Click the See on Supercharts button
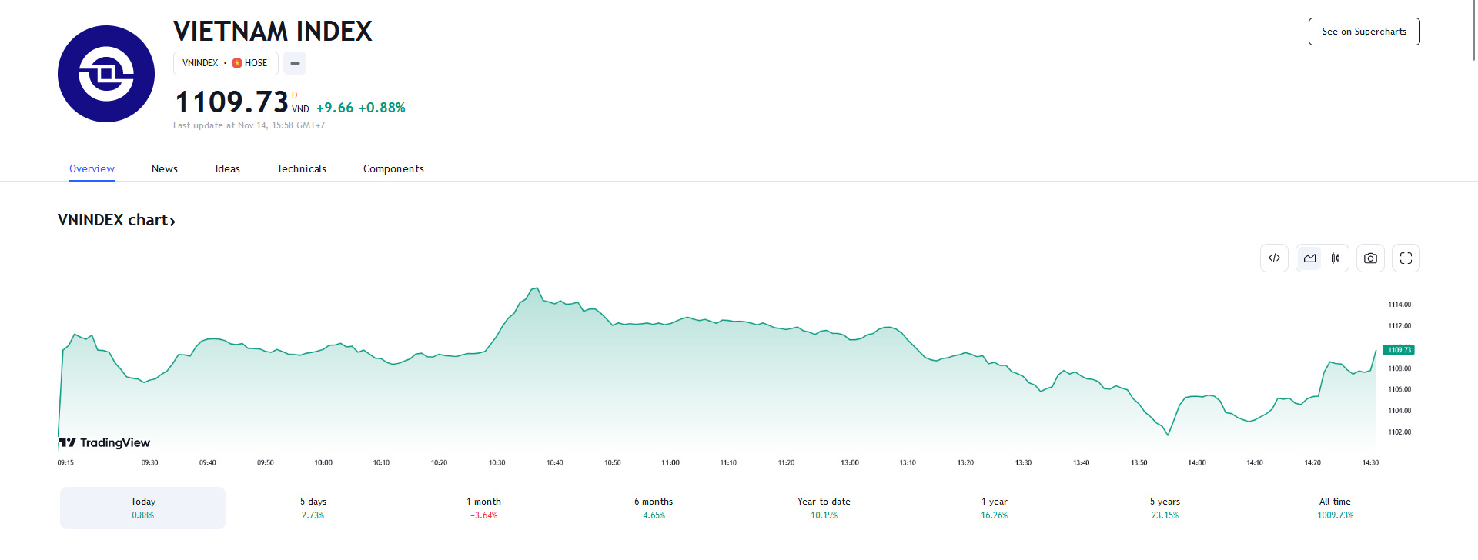This screenshot has width=1478, height=560. 1364,32
